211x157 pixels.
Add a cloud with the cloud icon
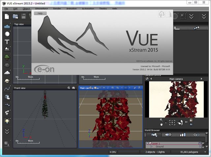pyautogui.click(x=7, y=73)
